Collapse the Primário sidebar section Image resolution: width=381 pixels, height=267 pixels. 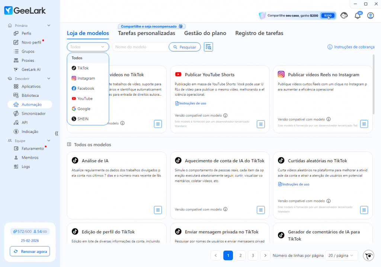49,26
